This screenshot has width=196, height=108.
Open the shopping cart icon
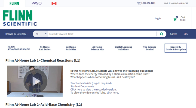pyautogui.click(x=175, y=19)
